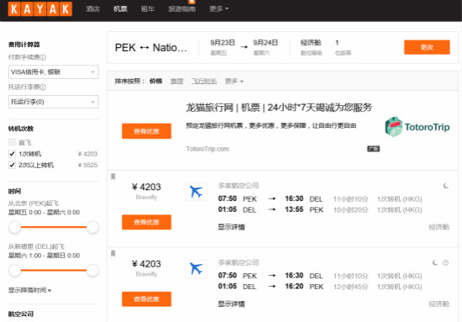The image size is (462, 322).
Task: Open 龙猫旅行网 ad headline
Action: tap(279, 108)
